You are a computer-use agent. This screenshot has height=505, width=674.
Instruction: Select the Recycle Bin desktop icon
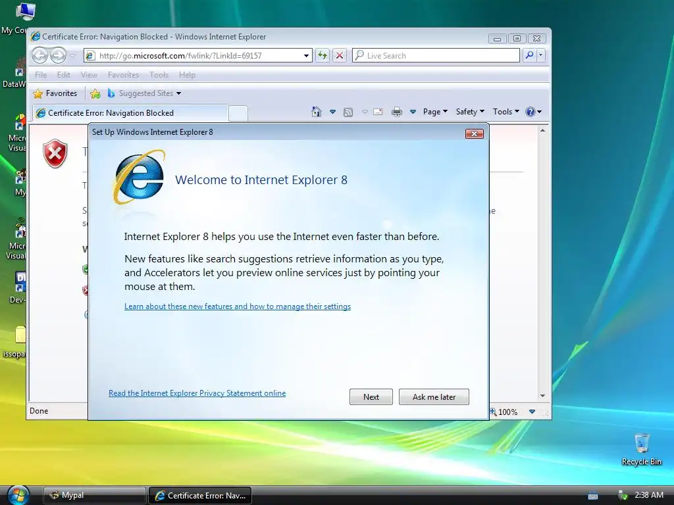641,449
